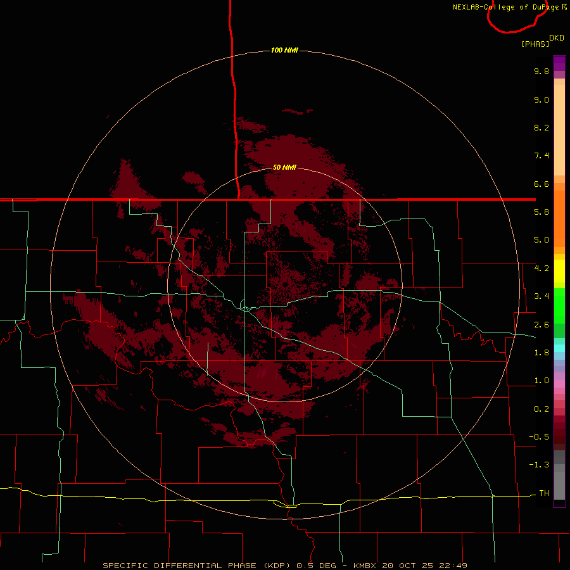570x570 pixels.
Task: Click the pale peach segment of the color bar
Action: point(559,130)
